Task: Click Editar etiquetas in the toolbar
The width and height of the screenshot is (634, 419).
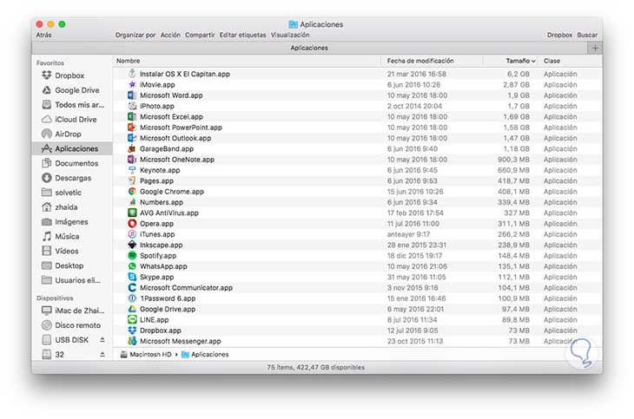Action: (242, 35)
